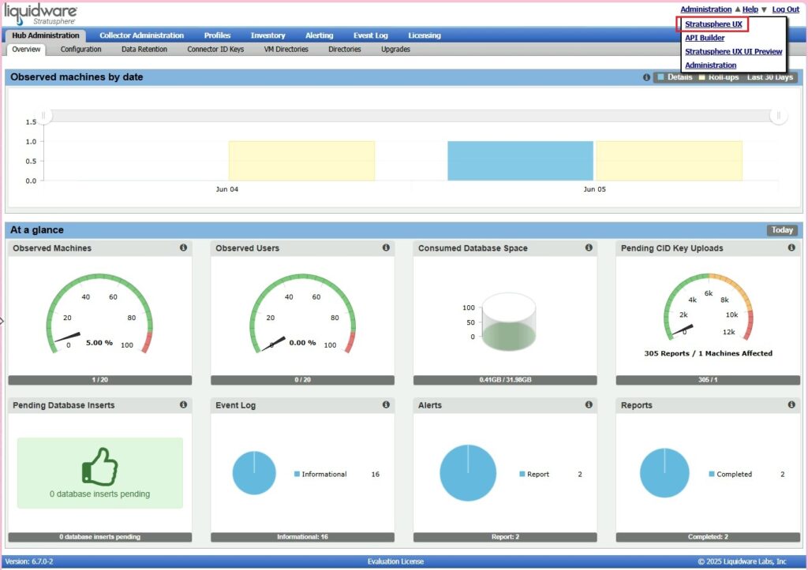
Task: Open the Profiles tab
Action: [217, 35]
